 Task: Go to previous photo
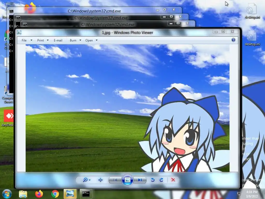(x=115, y=180)
